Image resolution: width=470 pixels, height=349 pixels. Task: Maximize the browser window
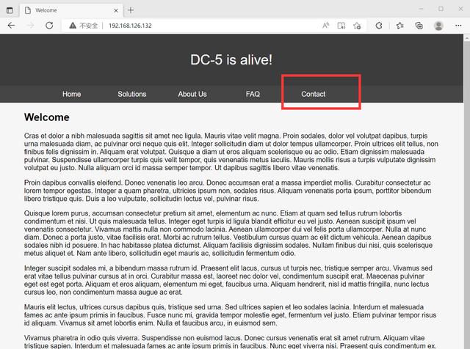click(x=441, y=9)
